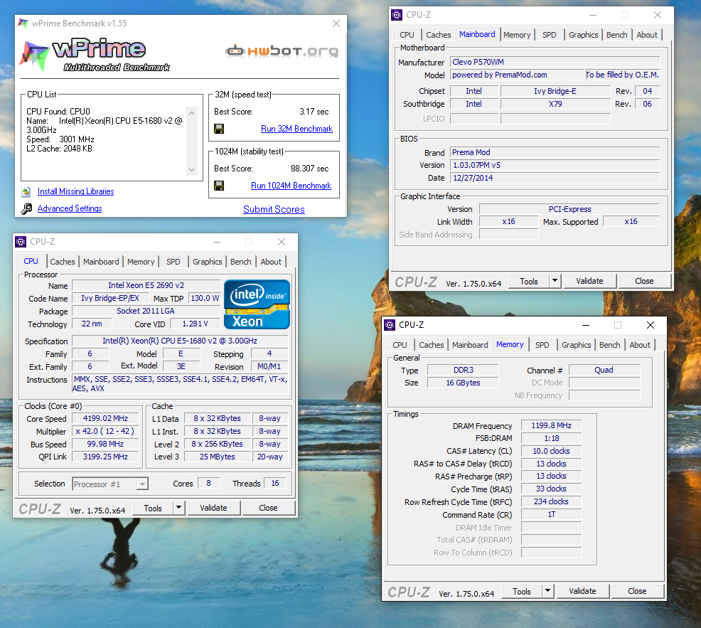Start the Run 1024M Benchmark link

pyautogui.click(x=291, y=186)
